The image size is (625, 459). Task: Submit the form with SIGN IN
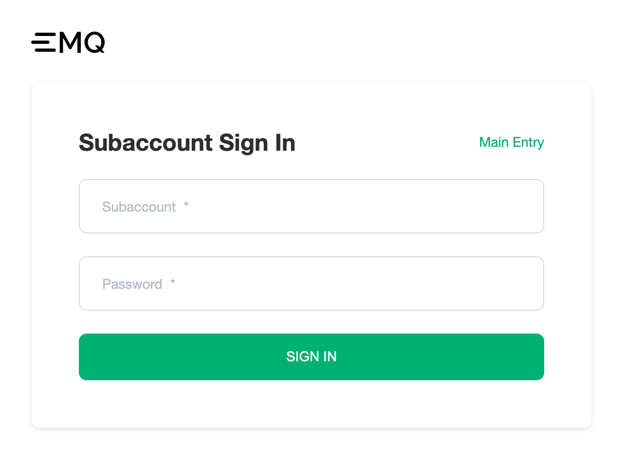[312, 357]
